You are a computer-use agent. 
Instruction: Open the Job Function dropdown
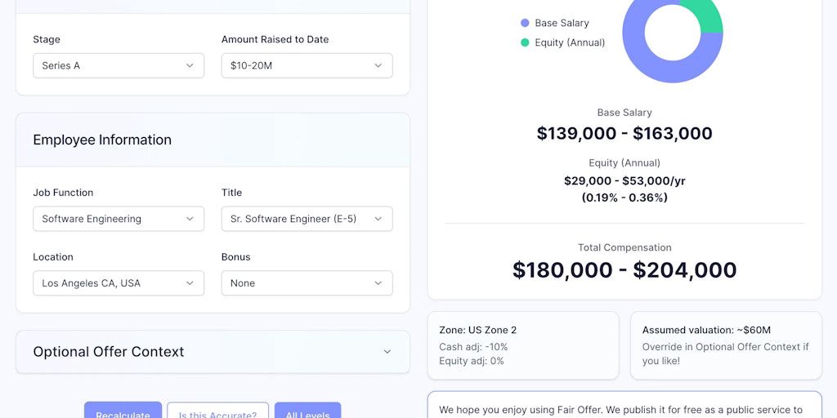click(119, 219)
